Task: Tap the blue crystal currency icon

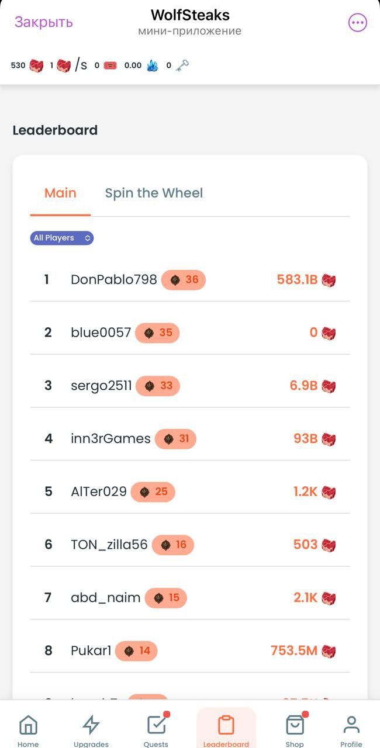Action: (x=152, y=65)
